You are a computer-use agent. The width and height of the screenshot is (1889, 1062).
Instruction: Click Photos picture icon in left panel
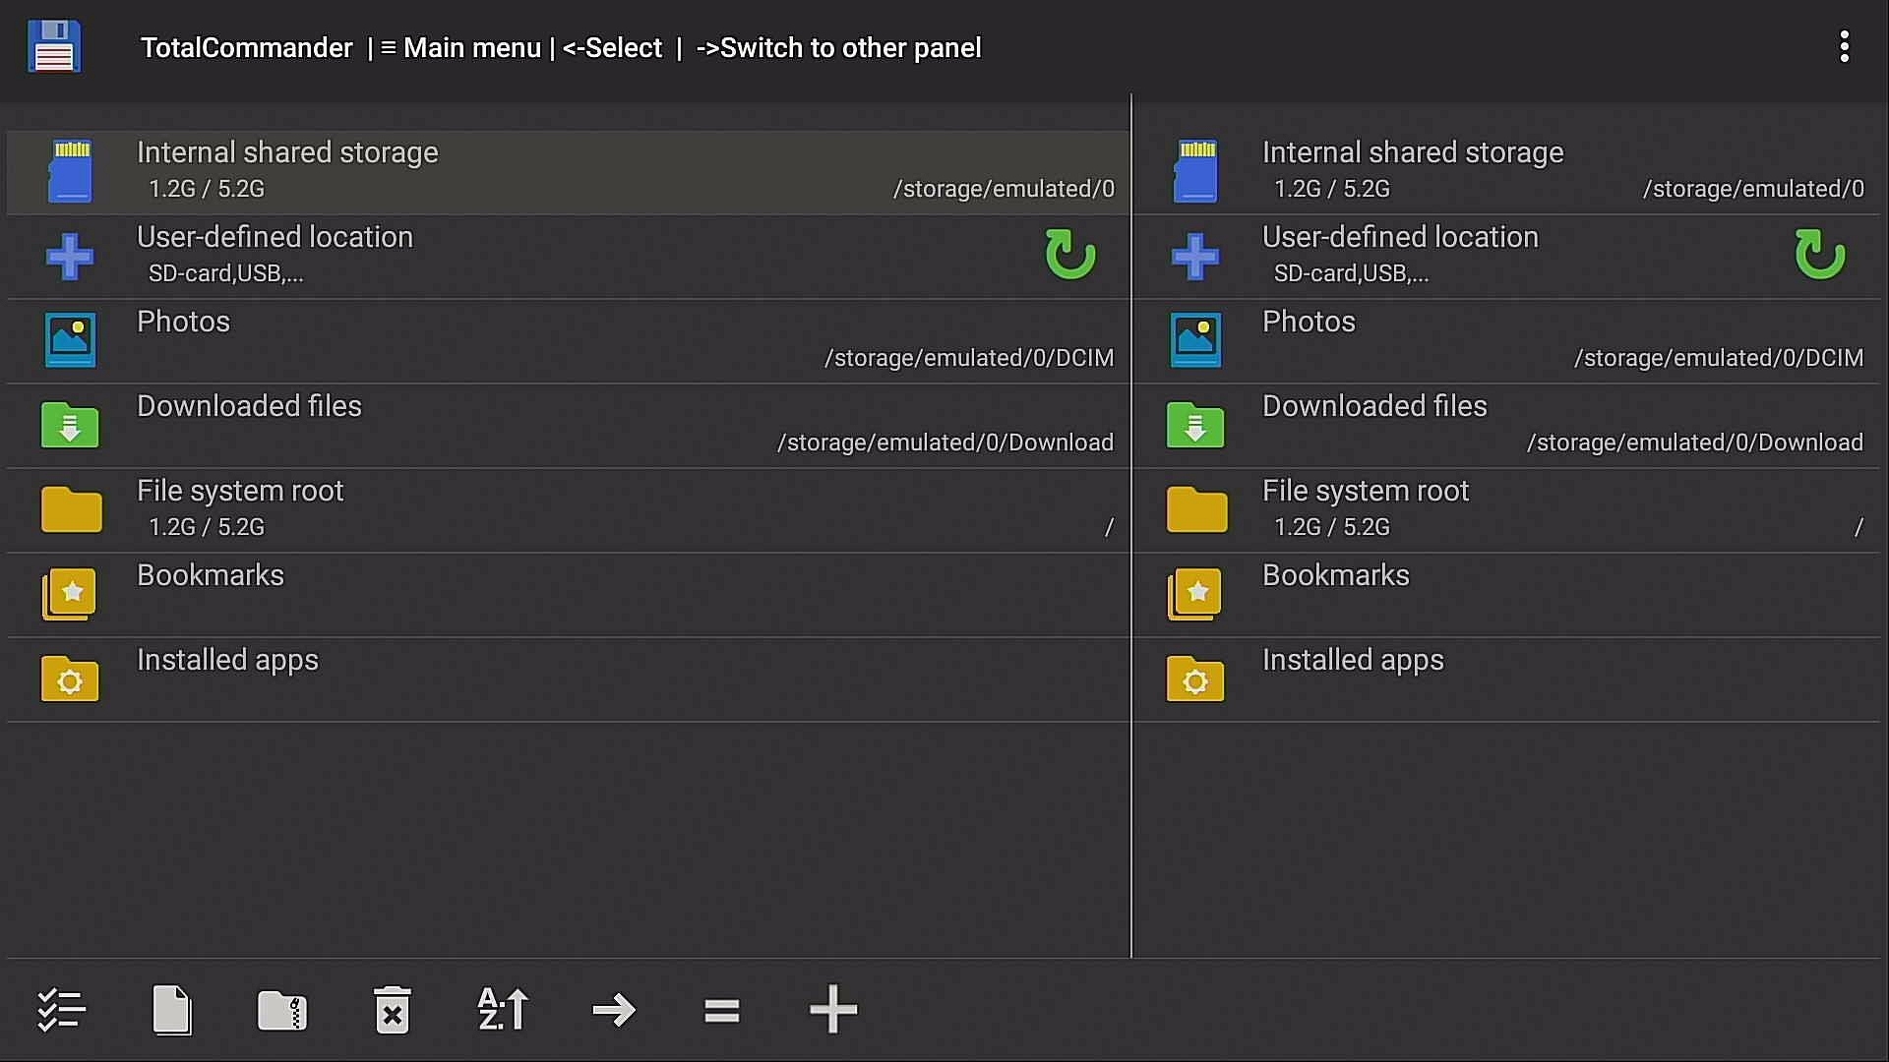(71, 340)
